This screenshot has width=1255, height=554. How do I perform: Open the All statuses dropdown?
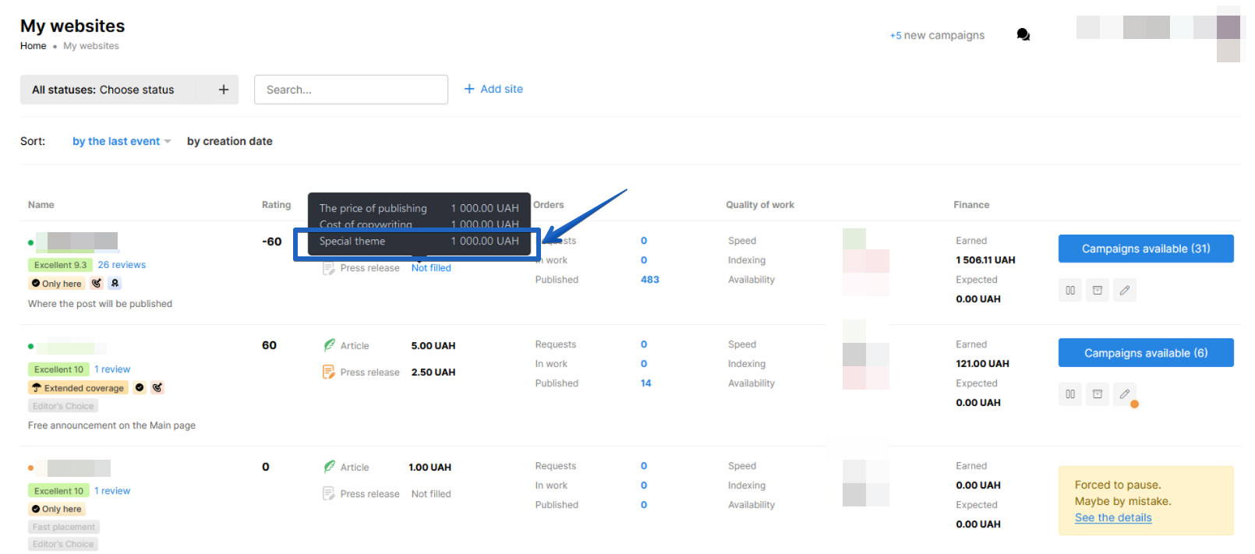pyautogui.click(x=129, y=90)
